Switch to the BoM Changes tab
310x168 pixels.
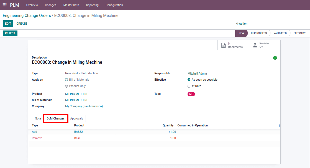click(56, 118)
